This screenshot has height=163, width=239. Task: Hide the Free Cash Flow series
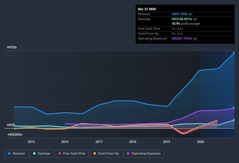click(x=72, y=153)
